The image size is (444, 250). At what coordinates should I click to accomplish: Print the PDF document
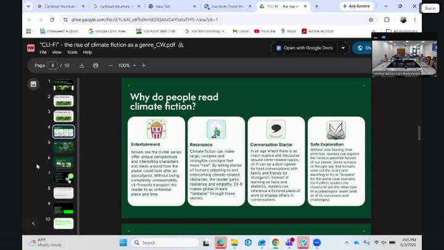click(96, 65)
